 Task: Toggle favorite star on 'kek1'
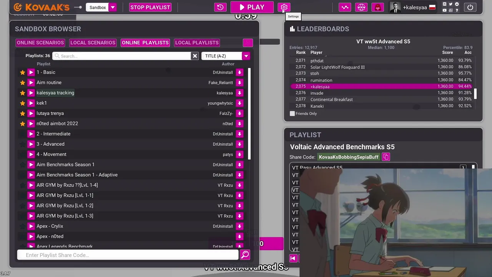coord(22,103)
